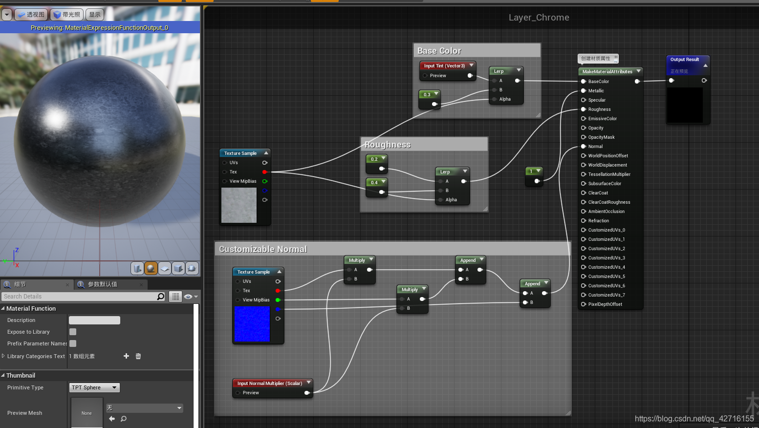Delete library category using the trash icon
Image resolution: width=759 pixels, height=428 pixels.
point(138,356)
